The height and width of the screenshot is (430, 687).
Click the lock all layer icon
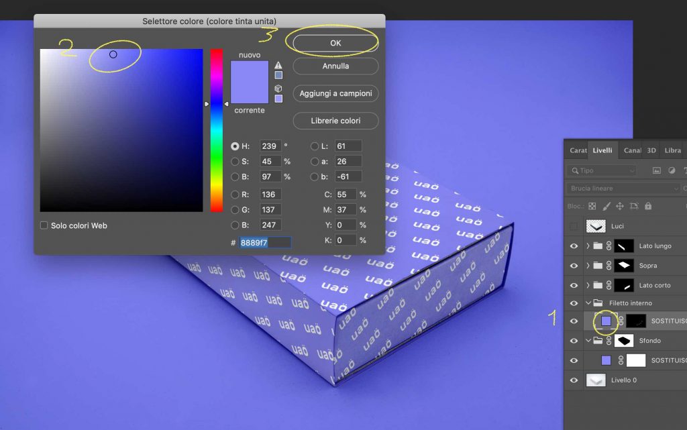click(x=648, y=207)
